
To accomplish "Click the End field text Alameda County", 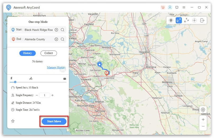I will point(35,39).
